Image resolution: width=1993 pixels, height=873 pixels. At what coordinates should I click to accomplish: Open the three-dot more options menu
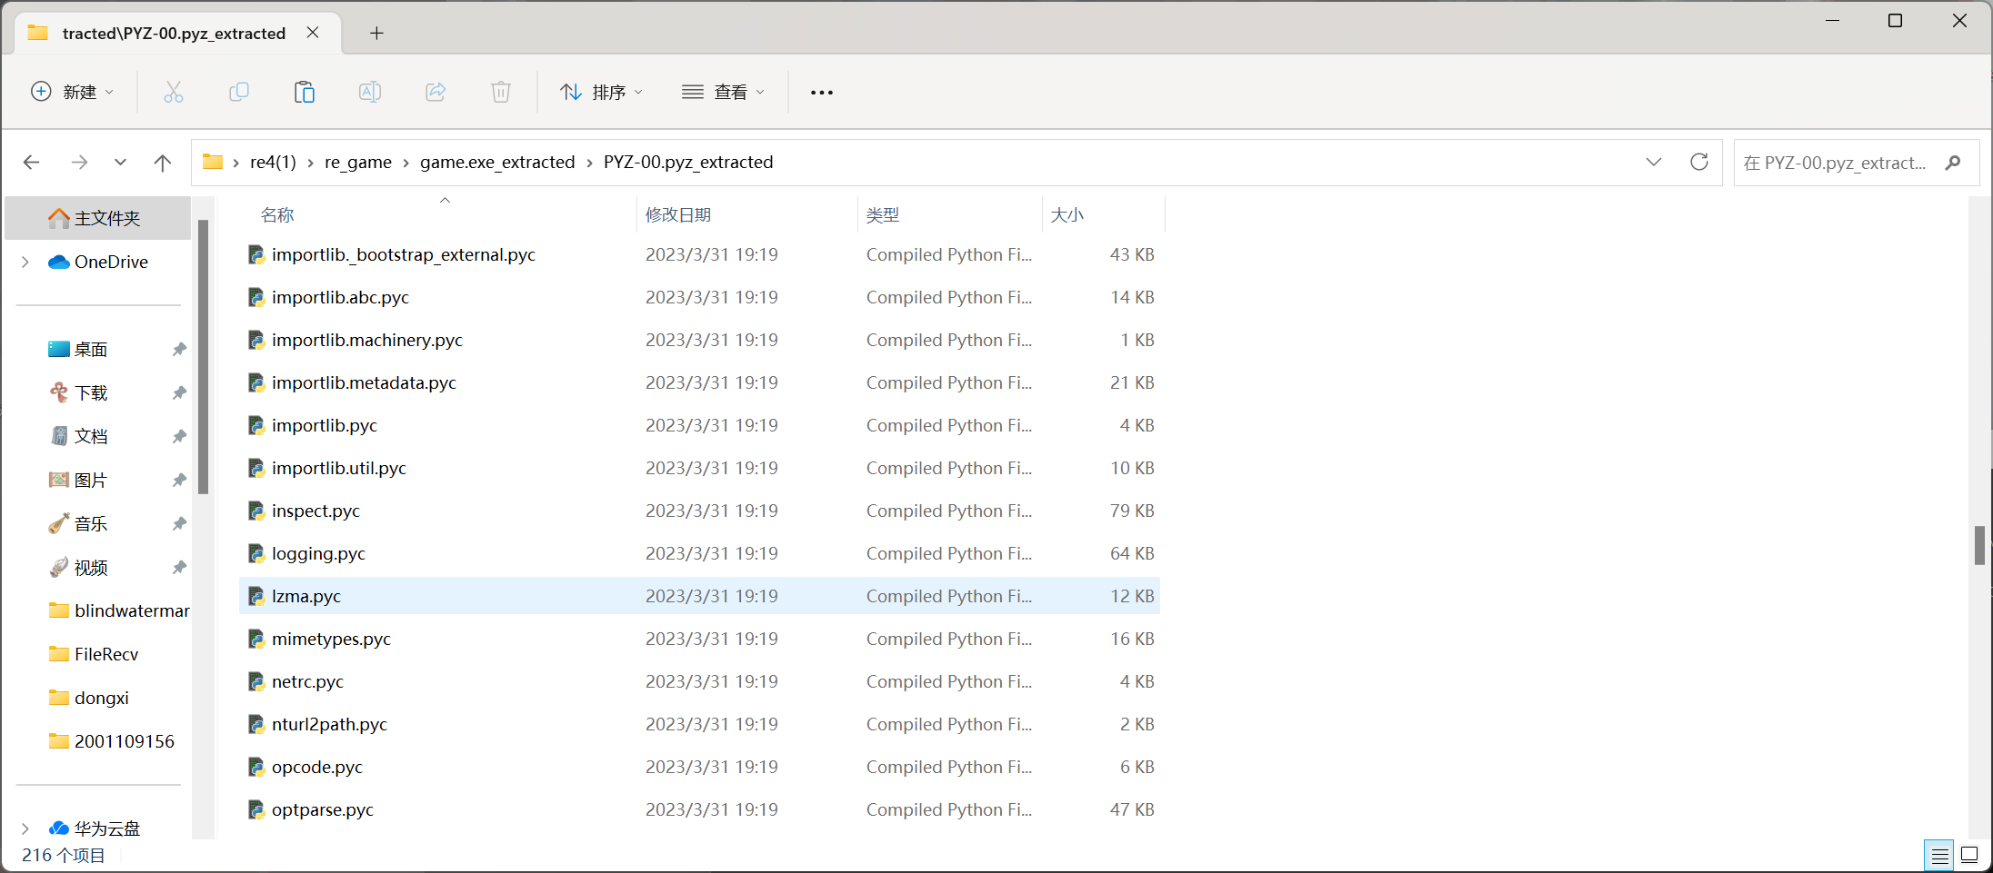822,93
